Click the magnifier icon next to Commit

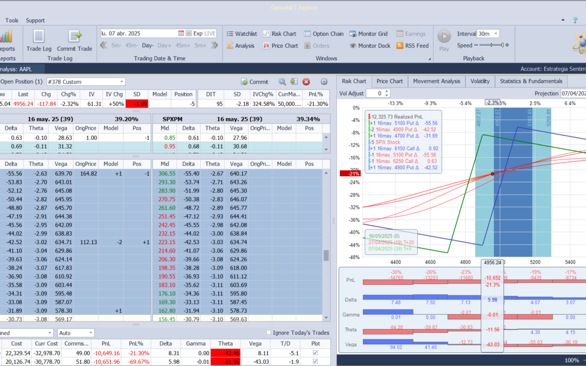[282, 82]
